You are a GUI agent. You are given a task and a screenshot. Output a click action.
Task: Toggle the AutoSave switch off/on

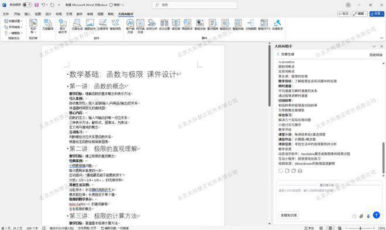tap(27, 5)
